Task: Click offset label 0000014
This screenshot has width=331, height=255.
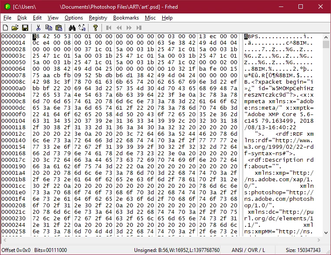Action: pos(13,43)
